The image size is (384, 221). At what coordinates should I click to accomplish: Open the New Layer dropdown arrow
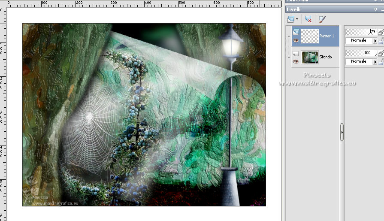tap(297, 19)
